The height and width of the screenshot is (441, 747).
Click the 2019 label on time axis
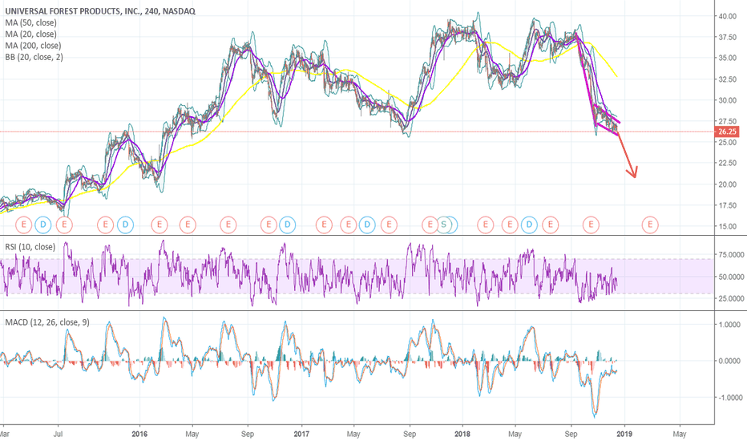click(x=624, y=434)
